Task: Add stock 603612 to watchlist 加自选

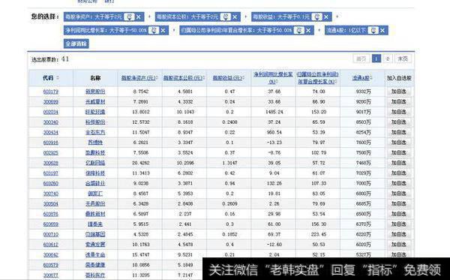Action: point(399,245)
